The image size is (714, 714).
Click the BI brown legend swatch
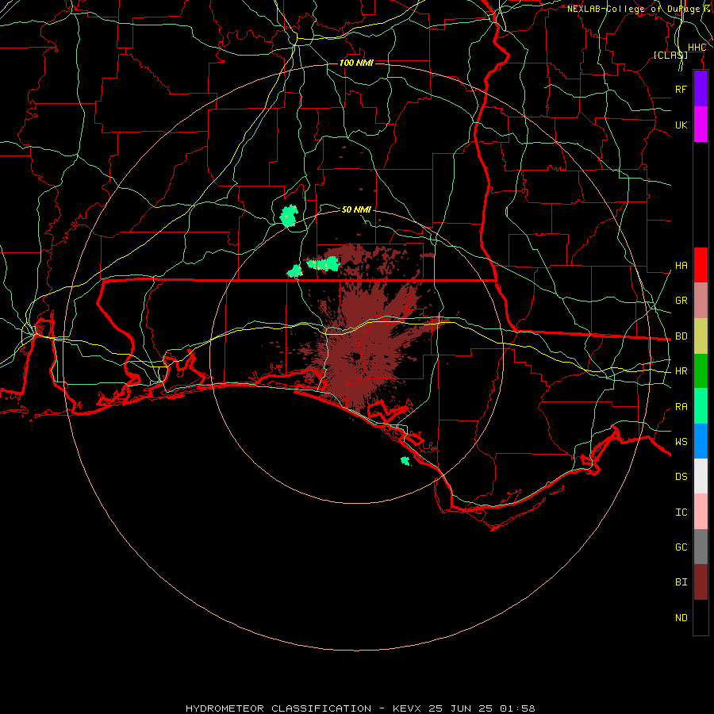701,582
